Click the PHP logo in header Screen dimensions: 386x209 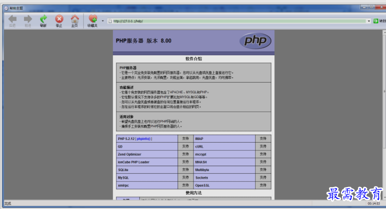255,41
